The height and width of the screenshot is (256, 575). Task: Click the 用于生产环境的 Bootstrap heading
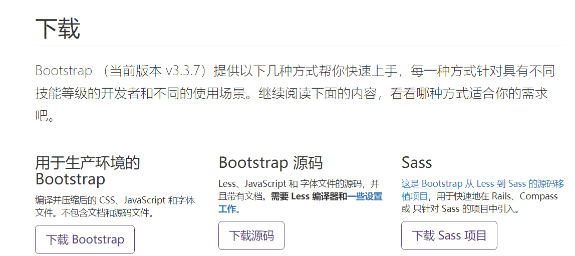click(x=88, y=170)
